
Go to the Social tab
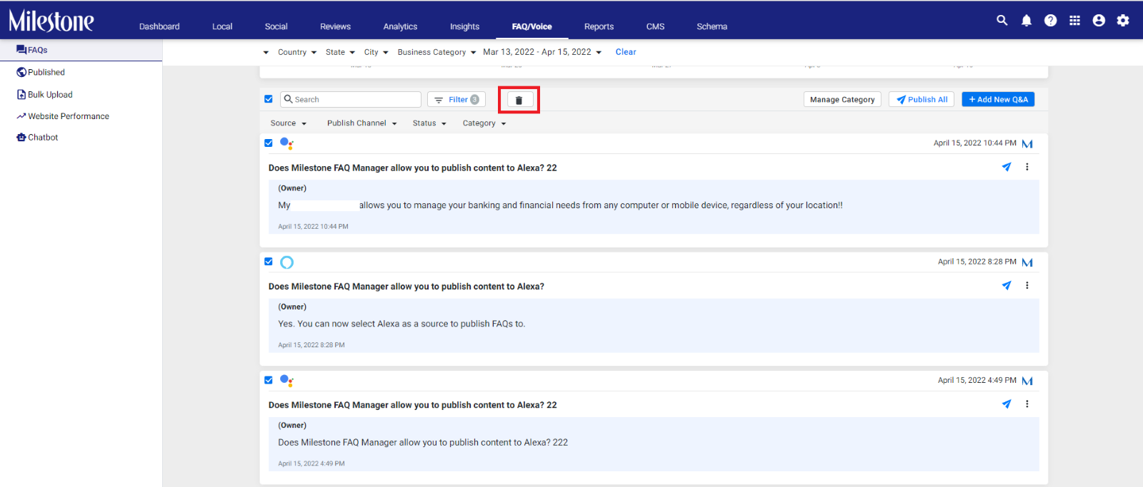click(276, 26)
